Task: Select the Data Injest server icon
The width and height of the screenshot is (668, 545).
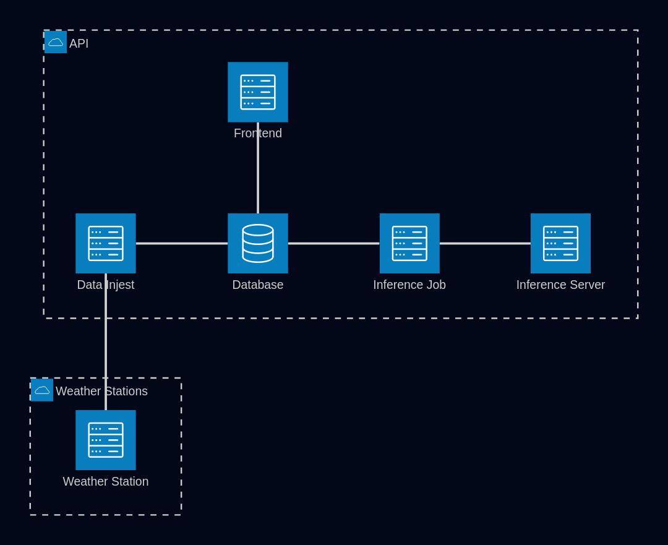Action: (106, 243)
